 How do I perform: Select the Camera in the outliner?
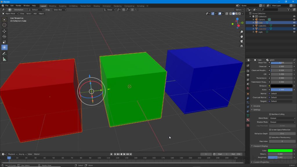coord(261,19)
